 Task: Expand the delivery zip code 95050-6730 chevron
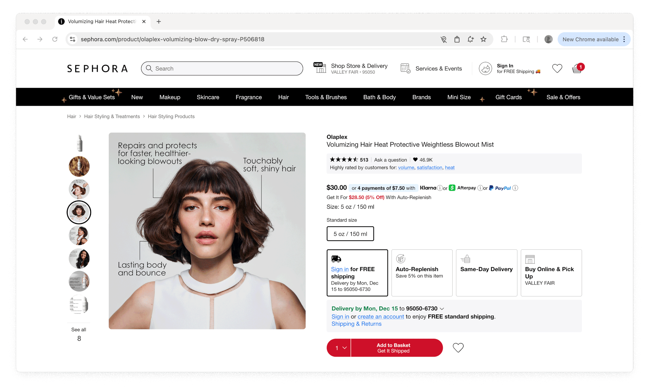click(442, 309)
